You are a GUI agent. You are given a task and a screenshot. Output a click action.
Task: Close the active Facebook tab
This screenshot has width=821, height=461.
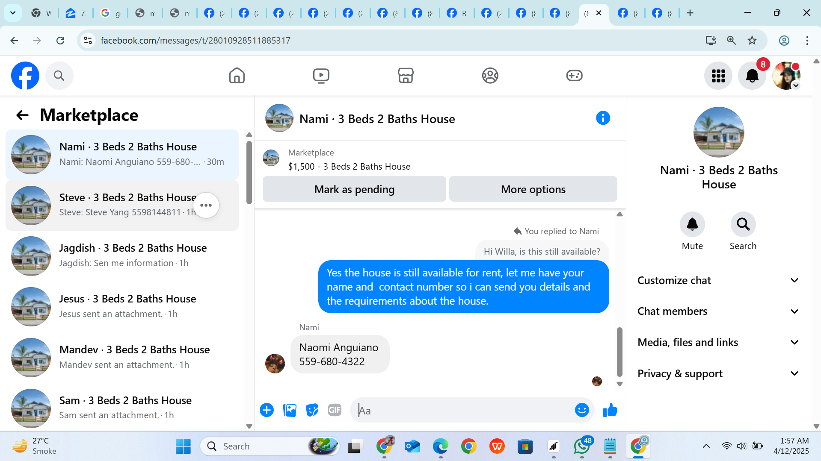click(599, 13)
